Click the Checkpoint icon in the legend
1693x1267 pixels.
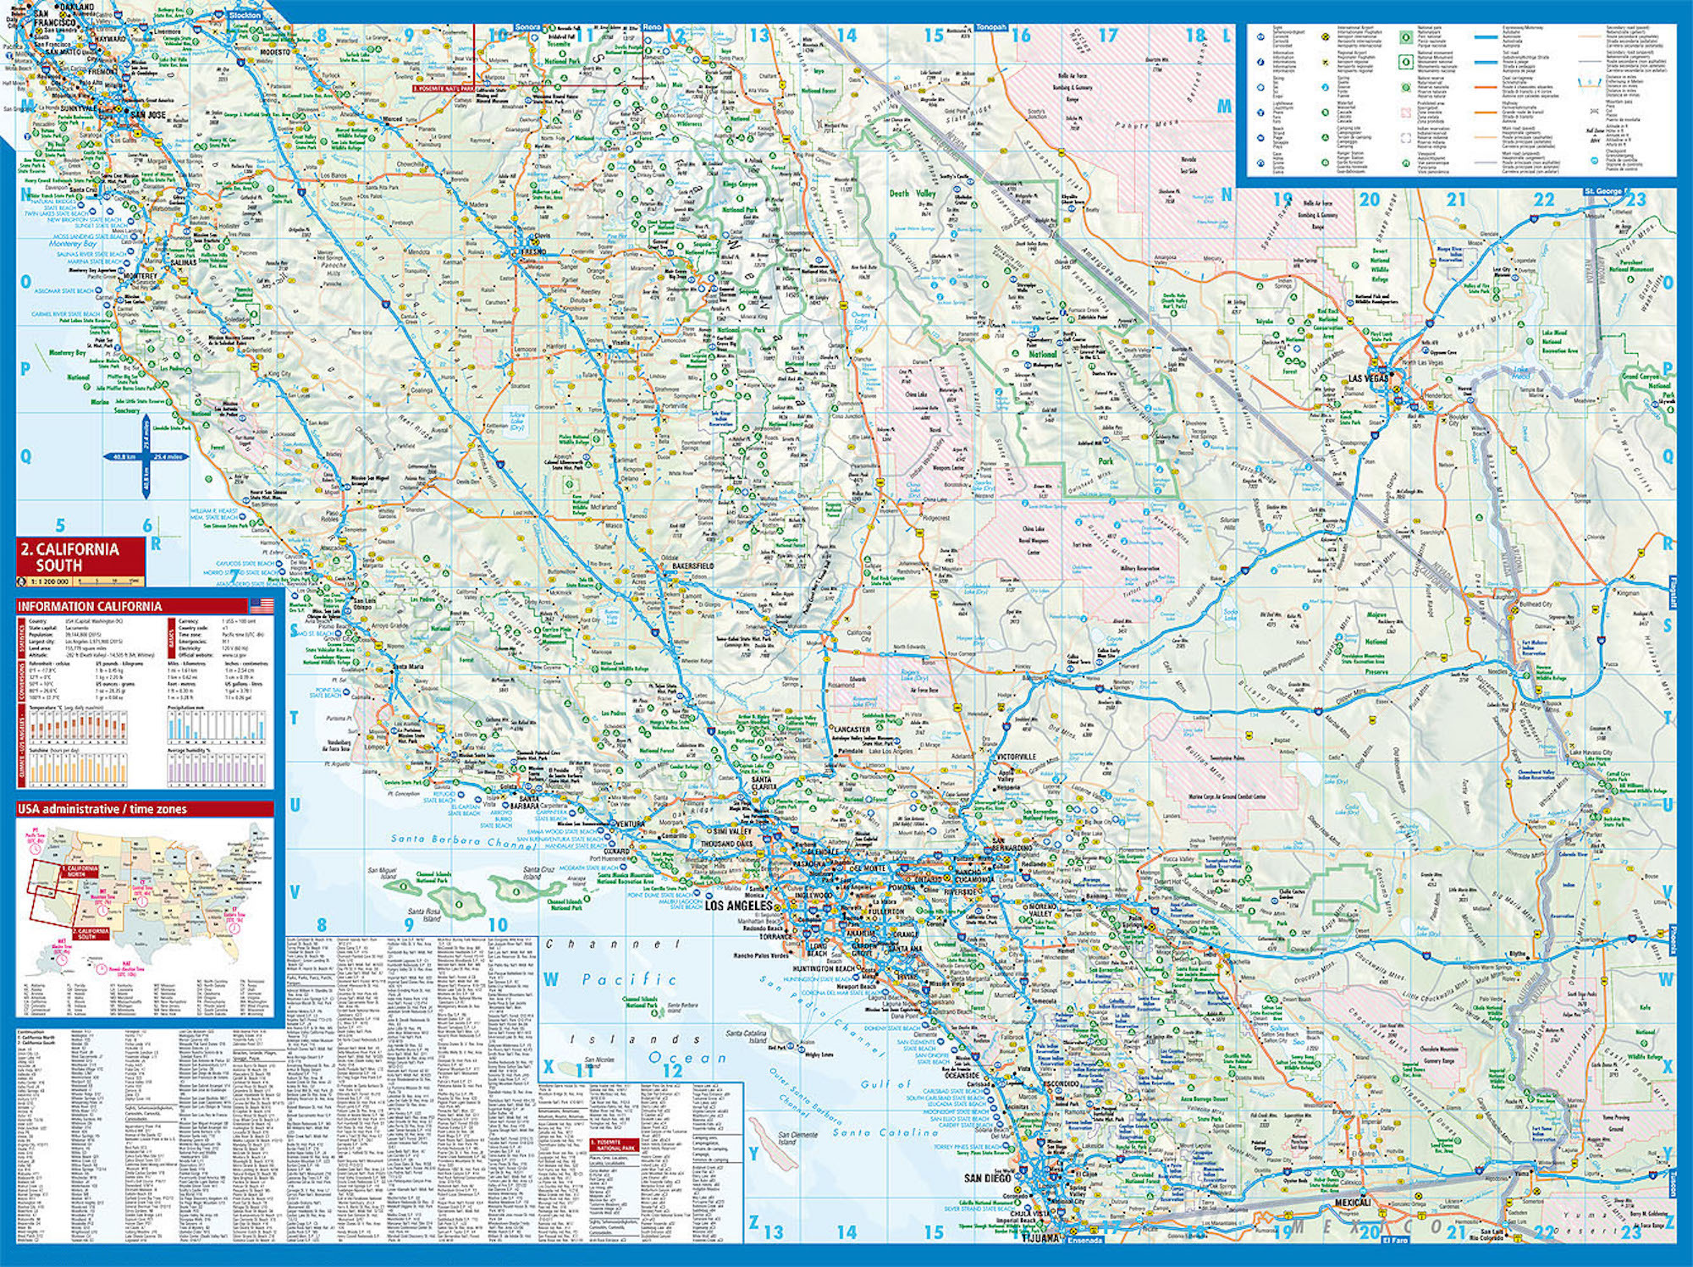(x=1594, y=160)
